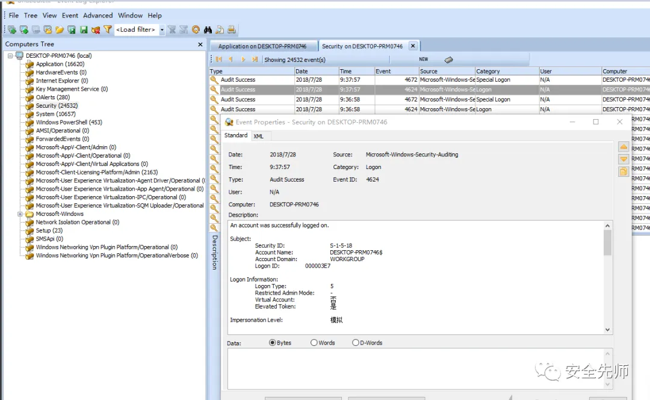This screenshot has height=400, width=650.
Task: Select the 9:36:58 Special Logon event row
Action: tap(429, 99)
